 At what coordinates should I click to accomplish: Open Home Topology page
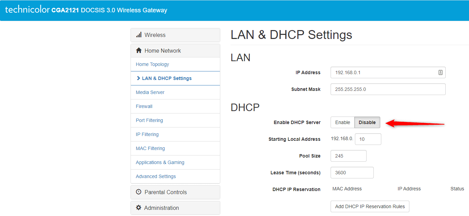pos(175,64)
